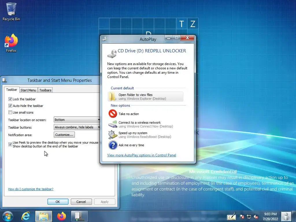Screen dimensions: 296x222
Task: Select Take no action option text
Action: pyautogui.click(x=129, y=114)
